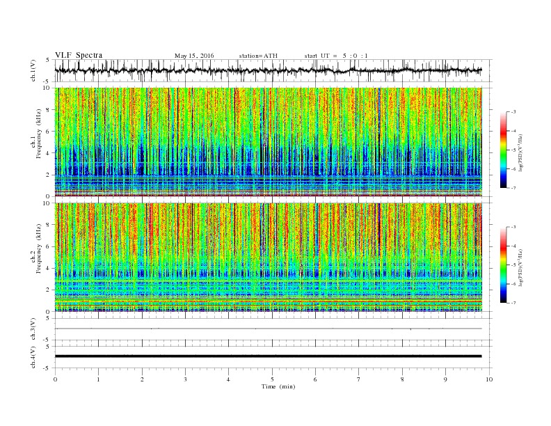Click time axis tick label '8'
The image size is (551, 426).
pos(402,379)
